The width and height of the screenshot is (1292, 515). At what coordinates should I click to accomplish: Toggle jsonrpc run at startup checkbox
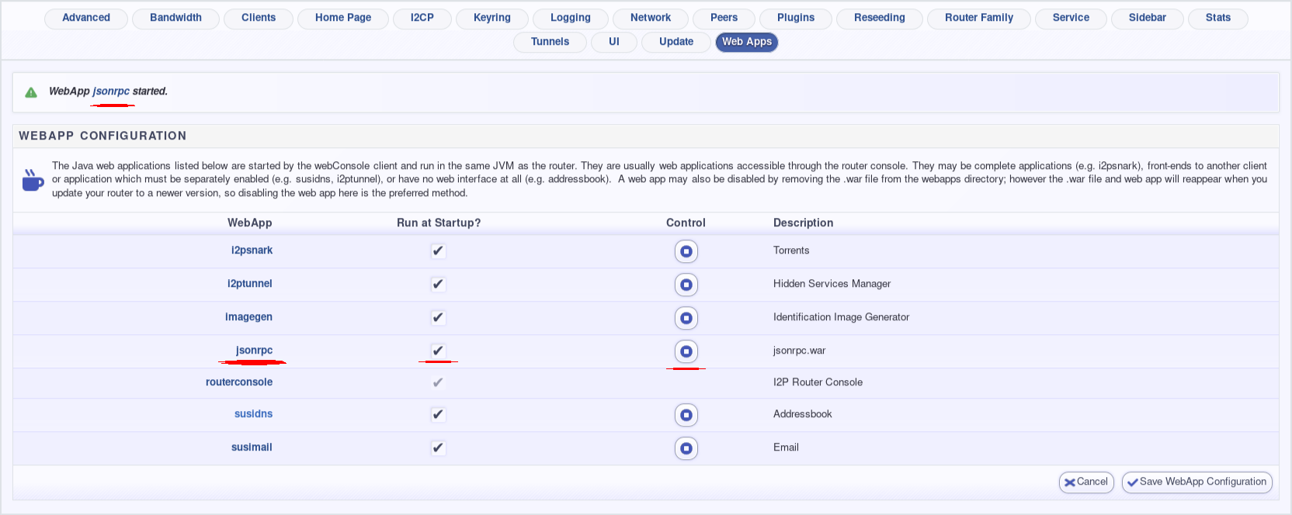438,351
